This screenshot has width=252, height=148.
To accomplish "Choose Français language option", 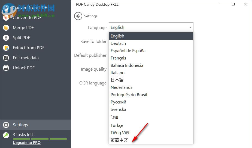I will pyautogui.click(x=151, y=58).
